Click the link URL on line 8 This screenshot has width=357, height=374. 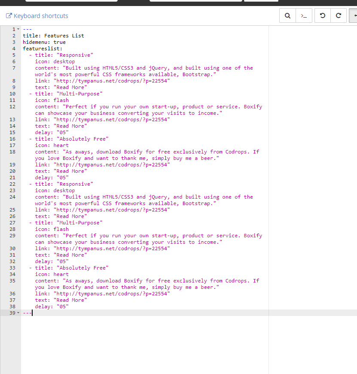[112, 81]
